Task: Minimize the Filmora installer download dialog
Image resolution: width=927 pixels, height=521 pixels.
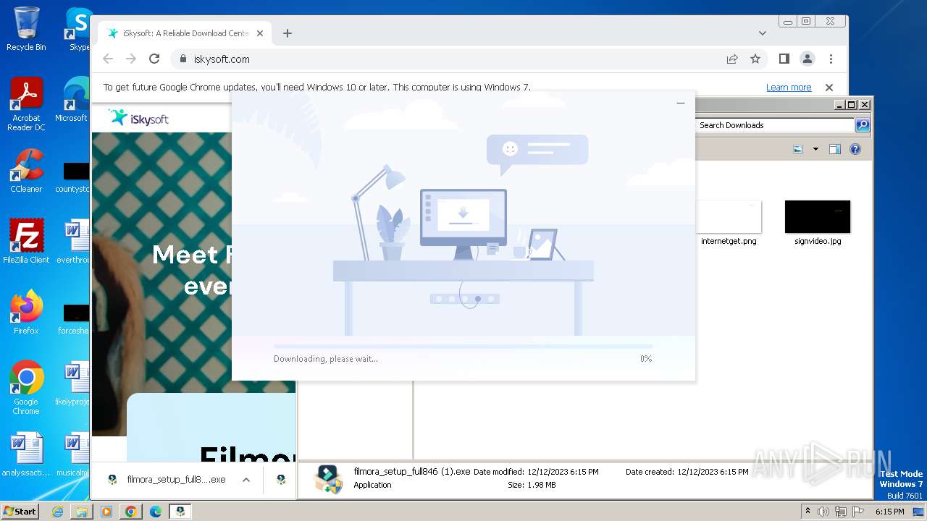Action: coord(680,103)
